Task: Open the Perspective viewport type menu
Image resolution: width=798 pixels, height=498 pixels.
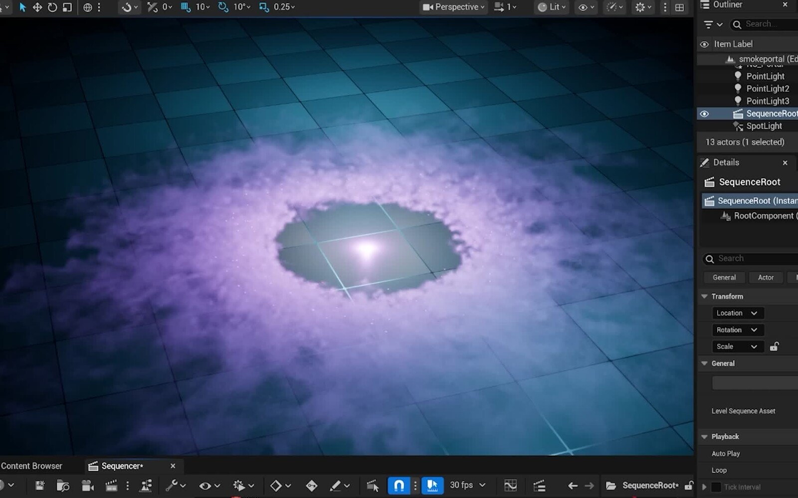Action: 454,7
